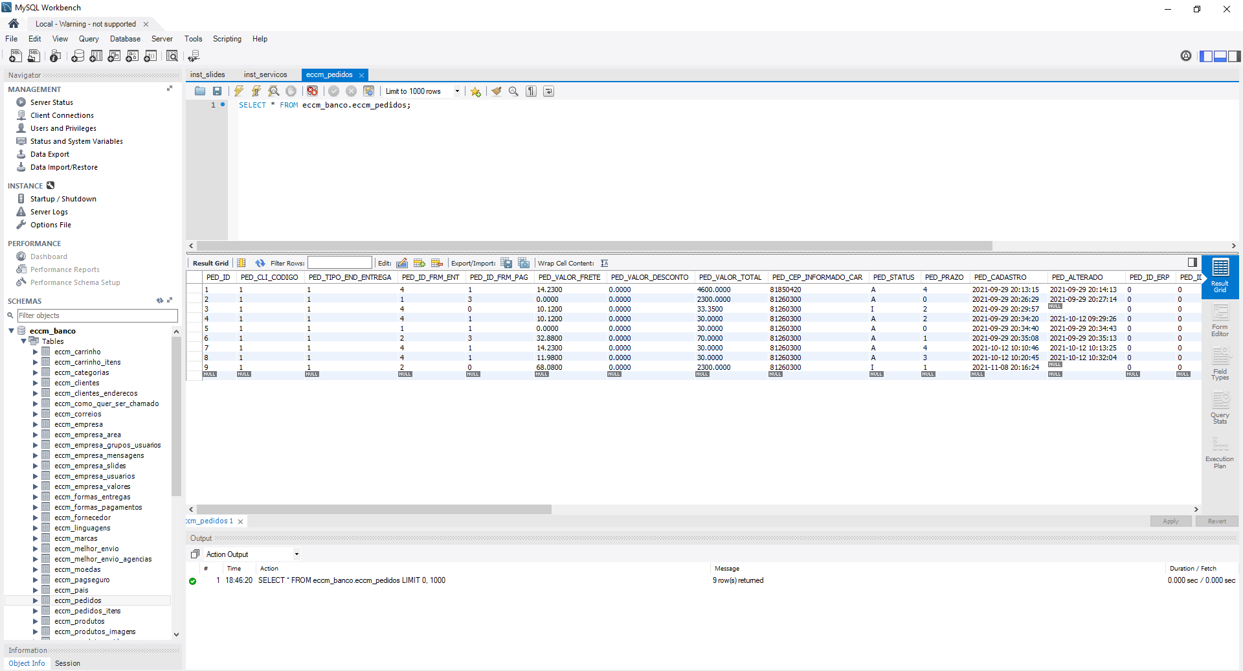Edit current row pencil icon
Viewport: 1243px width, 671px height.
click(402, 263)
